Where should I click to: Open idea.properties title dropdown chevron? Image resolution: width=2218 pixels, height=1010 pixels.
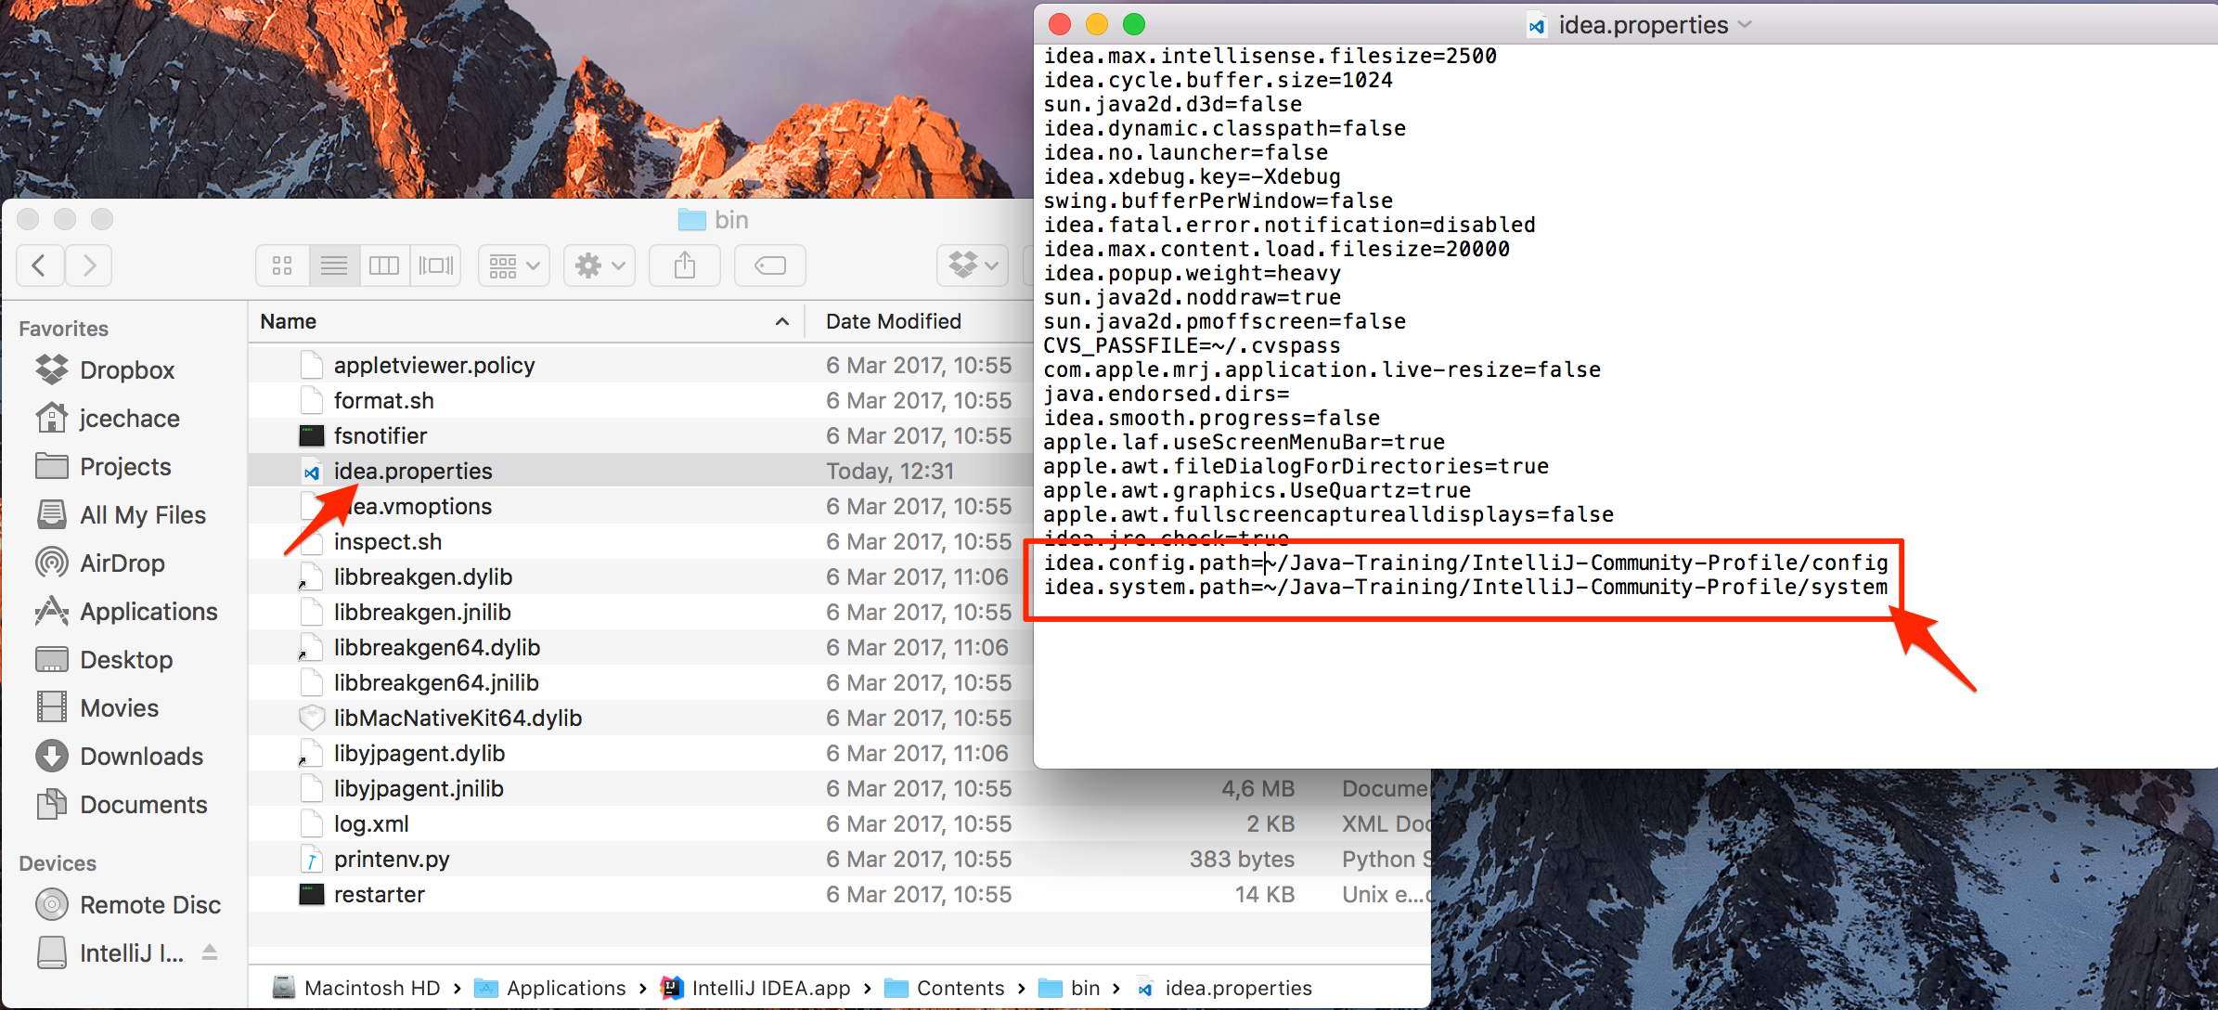click(x=1745, y=24)
